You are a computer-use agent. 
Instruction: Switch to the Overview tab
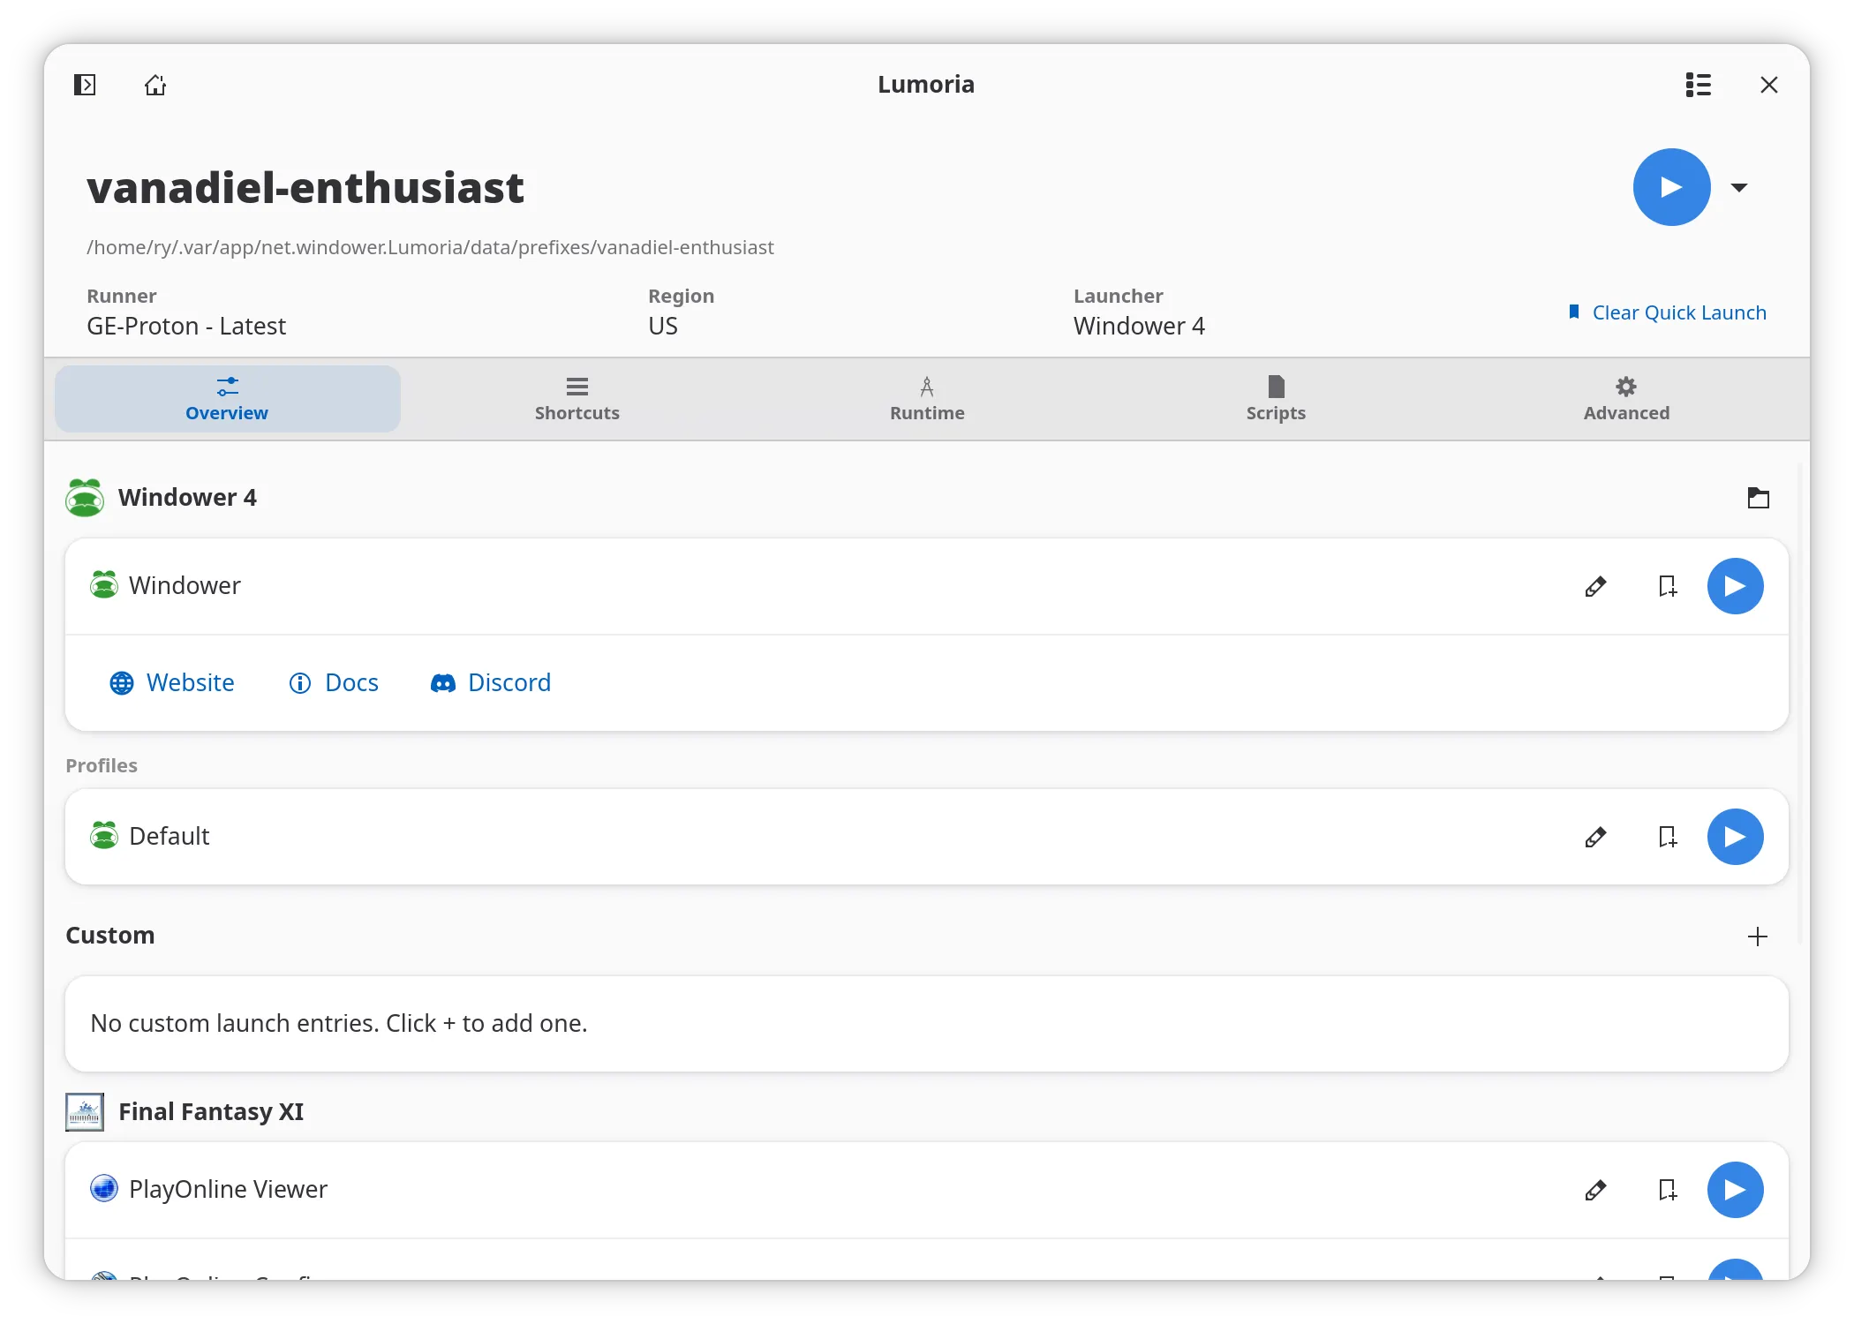[x=227, y=399]
